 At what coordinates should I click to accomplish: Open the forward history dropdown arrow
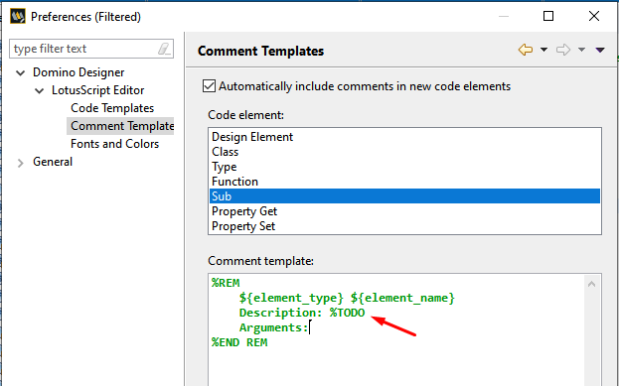coord(581,50)
